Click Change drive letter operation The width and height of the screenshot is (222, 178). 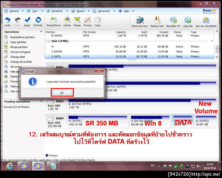point(21,62)
